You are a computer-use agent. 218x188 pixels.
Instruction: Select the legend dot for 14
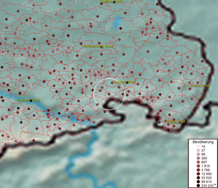click(x=198, y=147)
